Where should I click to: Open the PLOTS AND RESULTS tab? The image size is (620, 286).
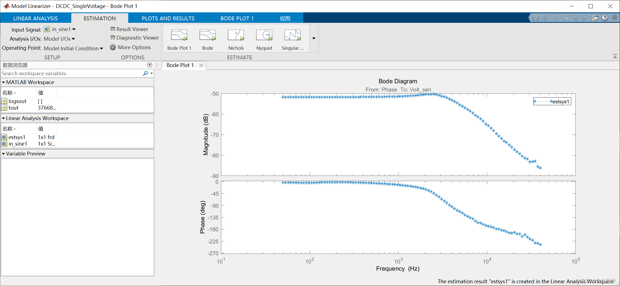coord(168,18)
